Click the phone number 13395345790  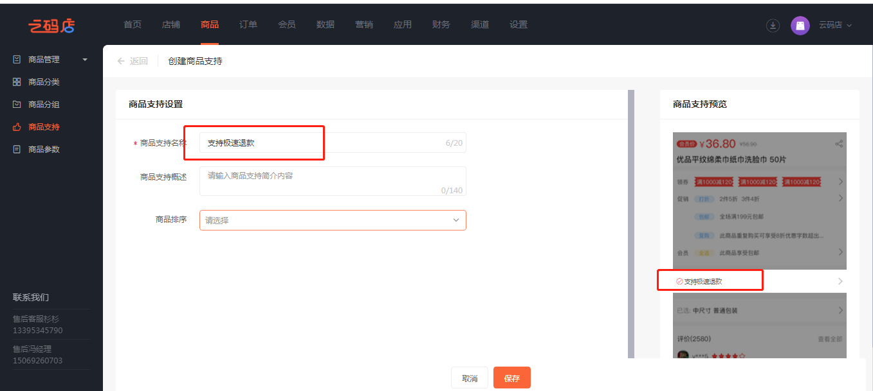click(x=38, y=331)
